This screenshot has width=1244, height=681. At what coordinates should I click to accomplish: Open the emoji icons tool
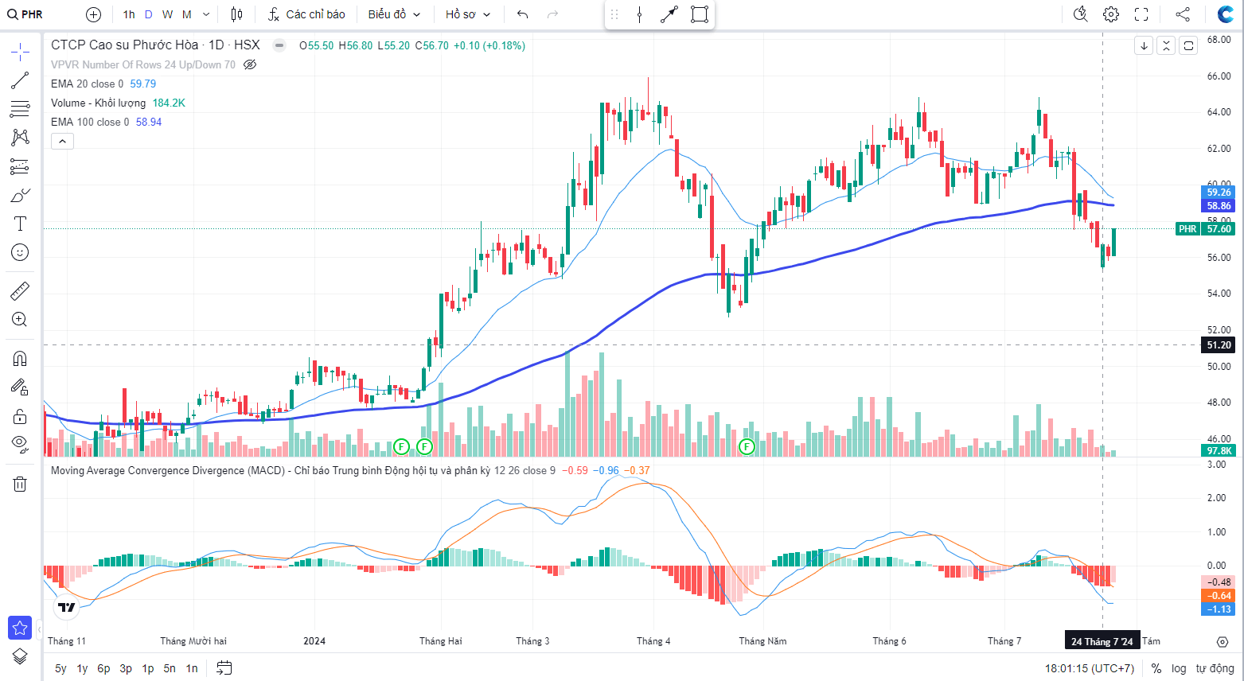coord(20,252)
